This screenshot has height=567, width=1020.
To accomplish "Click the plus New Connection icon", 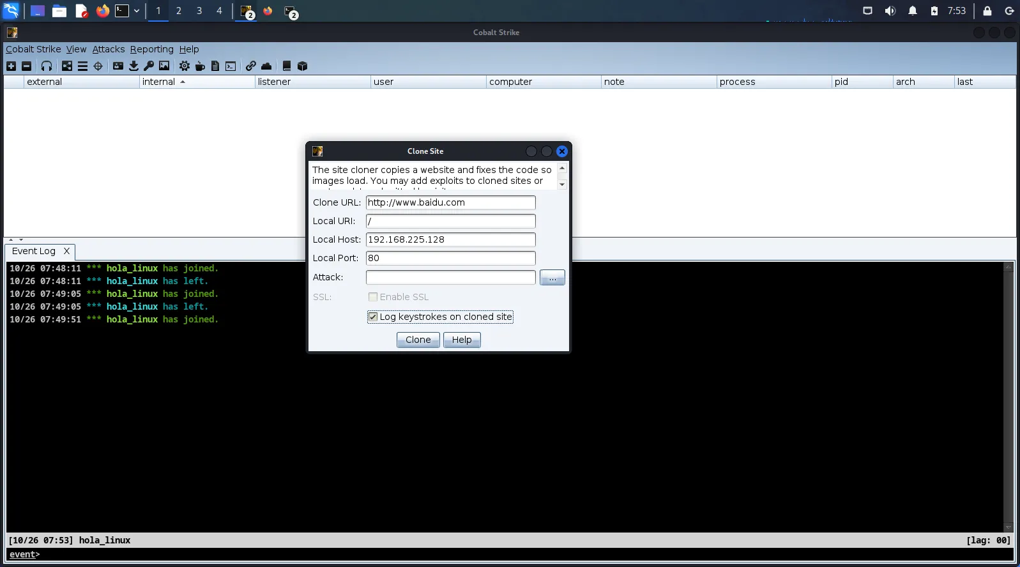I will click(x=11, y=66).
